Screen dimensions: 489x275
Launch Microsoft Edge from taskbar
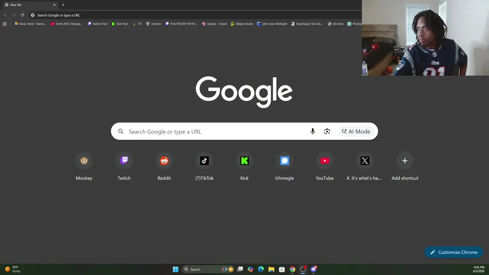click(x=261, y=269)
